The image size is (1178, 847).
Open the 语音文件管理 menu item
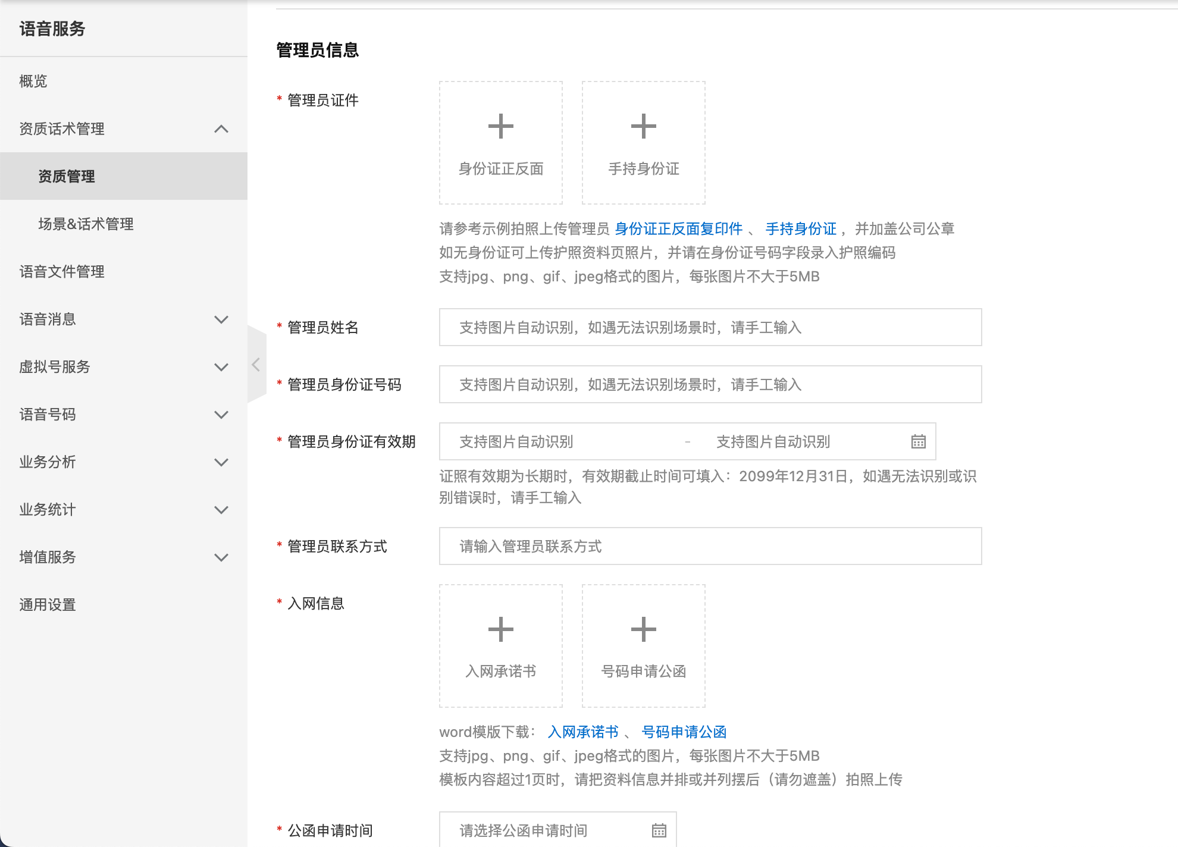point(62,272)
